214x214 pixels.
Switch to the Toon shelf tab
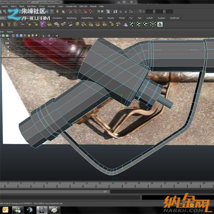point(100,18)
